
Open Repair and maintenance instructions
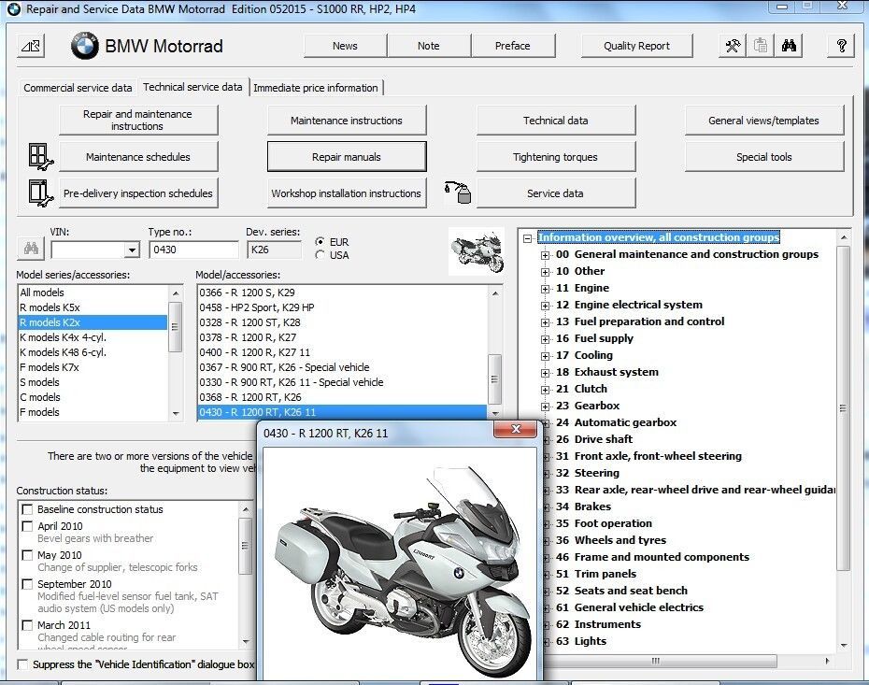click(x=138, y=120)
